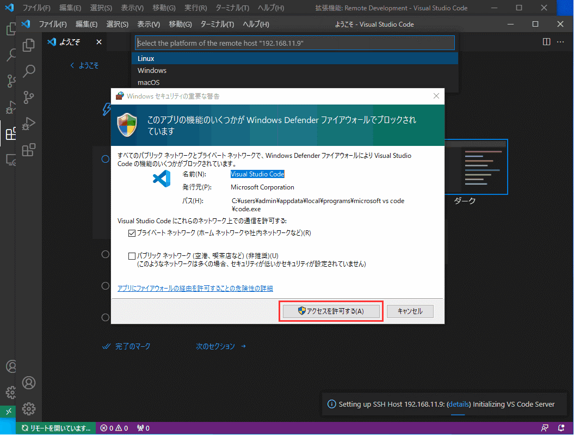574x435 pixels.
Task: Open Manage gear in front VS Code window
Action: click(x=28, y=408)
